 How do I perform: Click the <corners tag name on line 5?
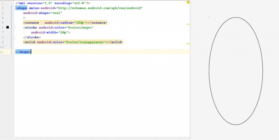(x=31, y=23)
